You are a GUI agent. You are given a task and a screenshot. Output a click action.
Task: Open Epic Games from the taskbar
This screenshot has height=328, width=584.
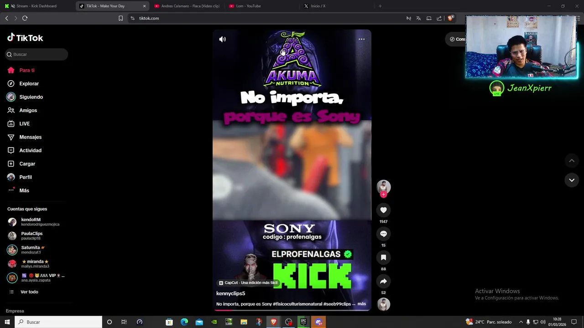click(x=303, y=322)
